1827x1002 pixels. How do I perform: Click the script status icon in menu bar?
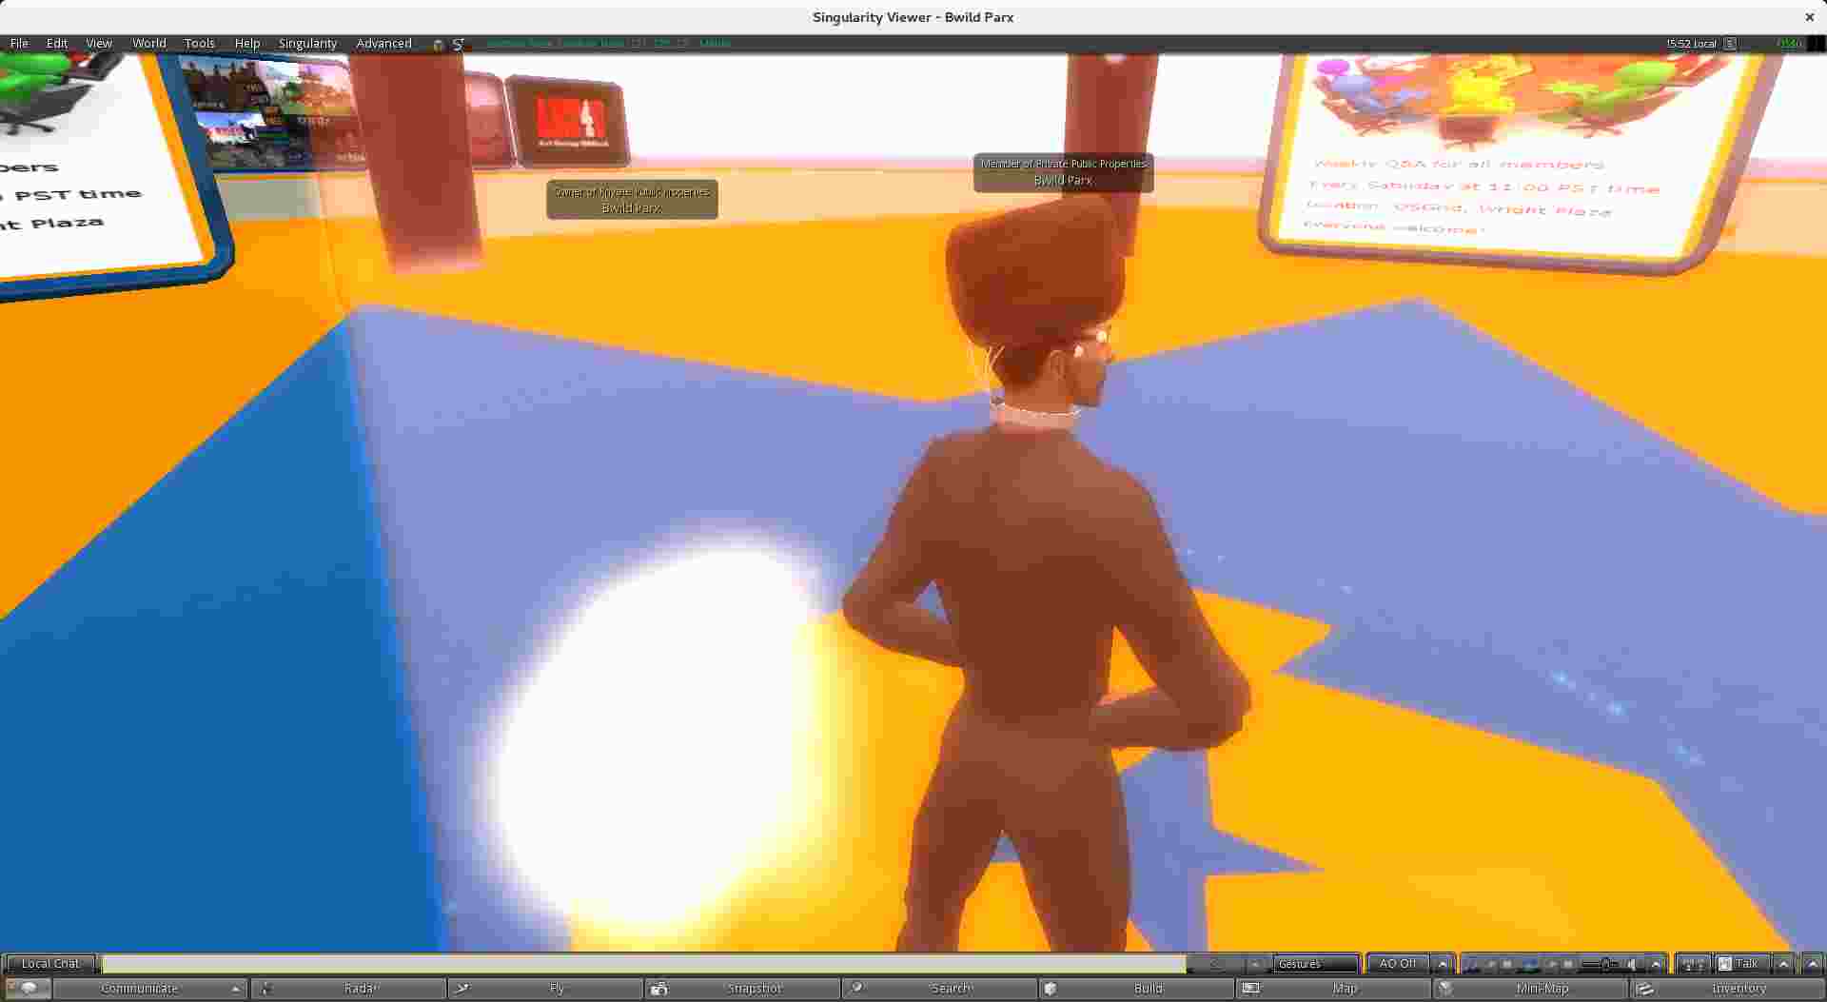coord(459,44)
